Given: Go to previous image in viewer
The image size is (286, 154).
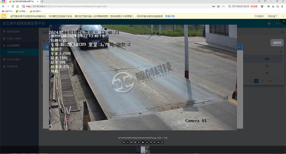Looking at the screenshot, I should pyautogui.click(x=139, y=142).
